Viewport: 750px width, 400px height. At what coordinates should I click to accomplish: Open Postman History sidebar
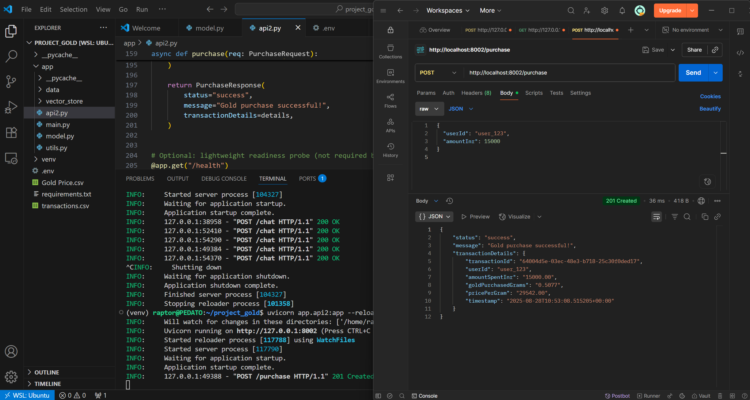coord(390,150)
